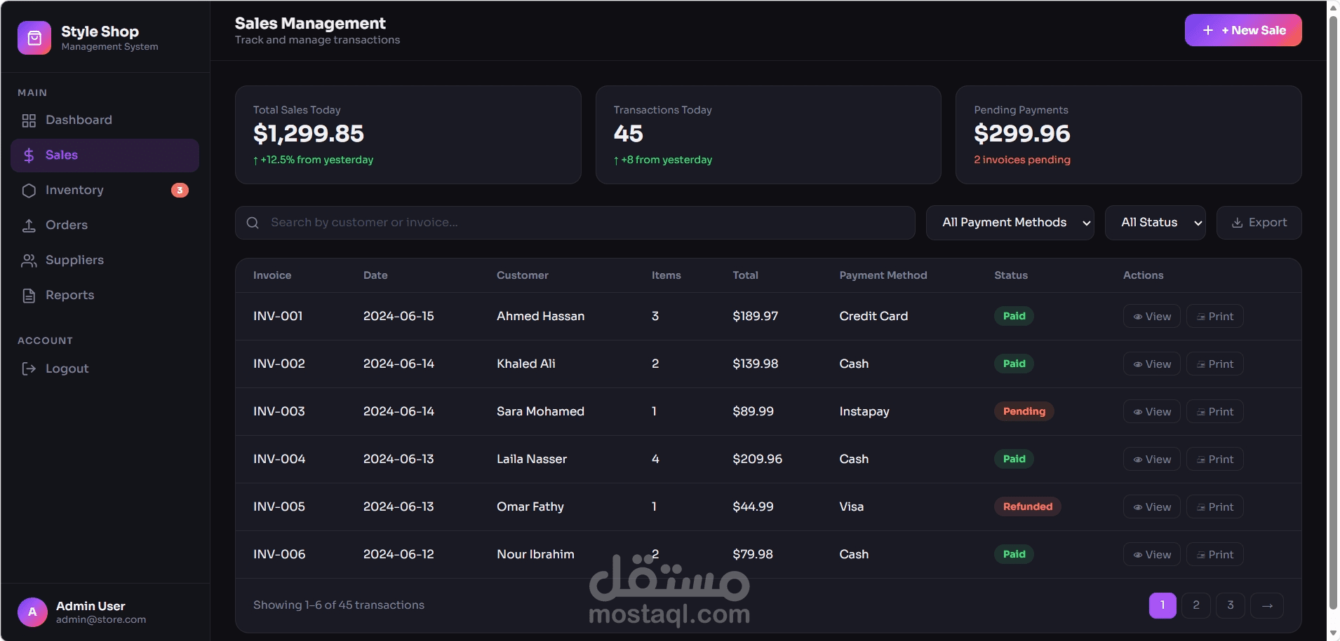Click the Dashboard grid icon in sidebar
The height and width of the screenshot is (641, 1340).
pos(29,120)
